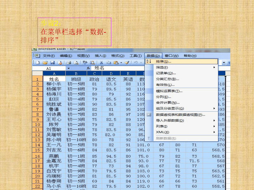Click the Paste clipboard icon
Image resolution: width=254 pixels, height=190 pixels.
click(116, 62)
